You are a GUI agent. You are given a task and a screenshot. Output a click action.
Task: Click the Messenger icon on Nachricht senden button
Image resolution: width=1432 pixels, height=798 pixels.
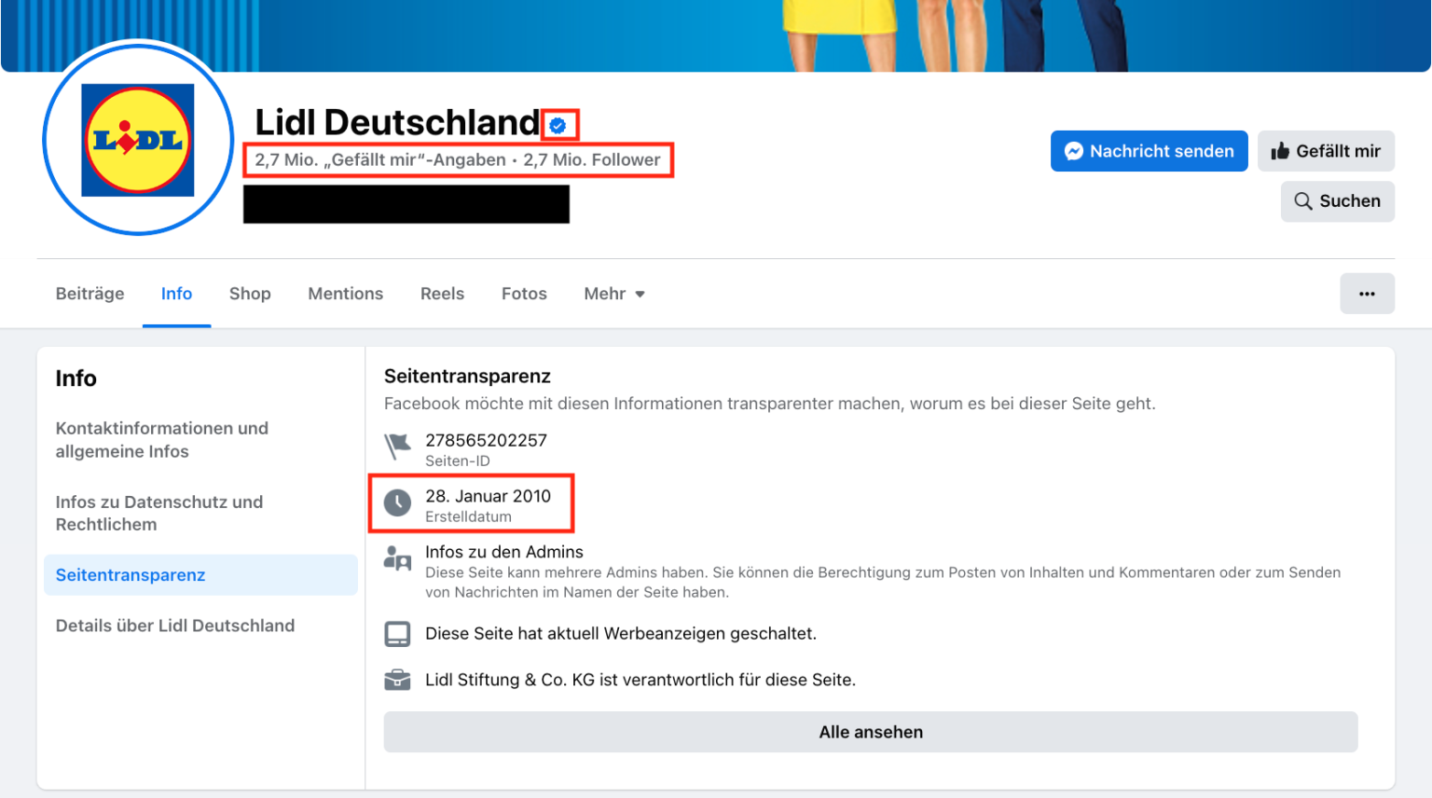[x=1074, y=150]
